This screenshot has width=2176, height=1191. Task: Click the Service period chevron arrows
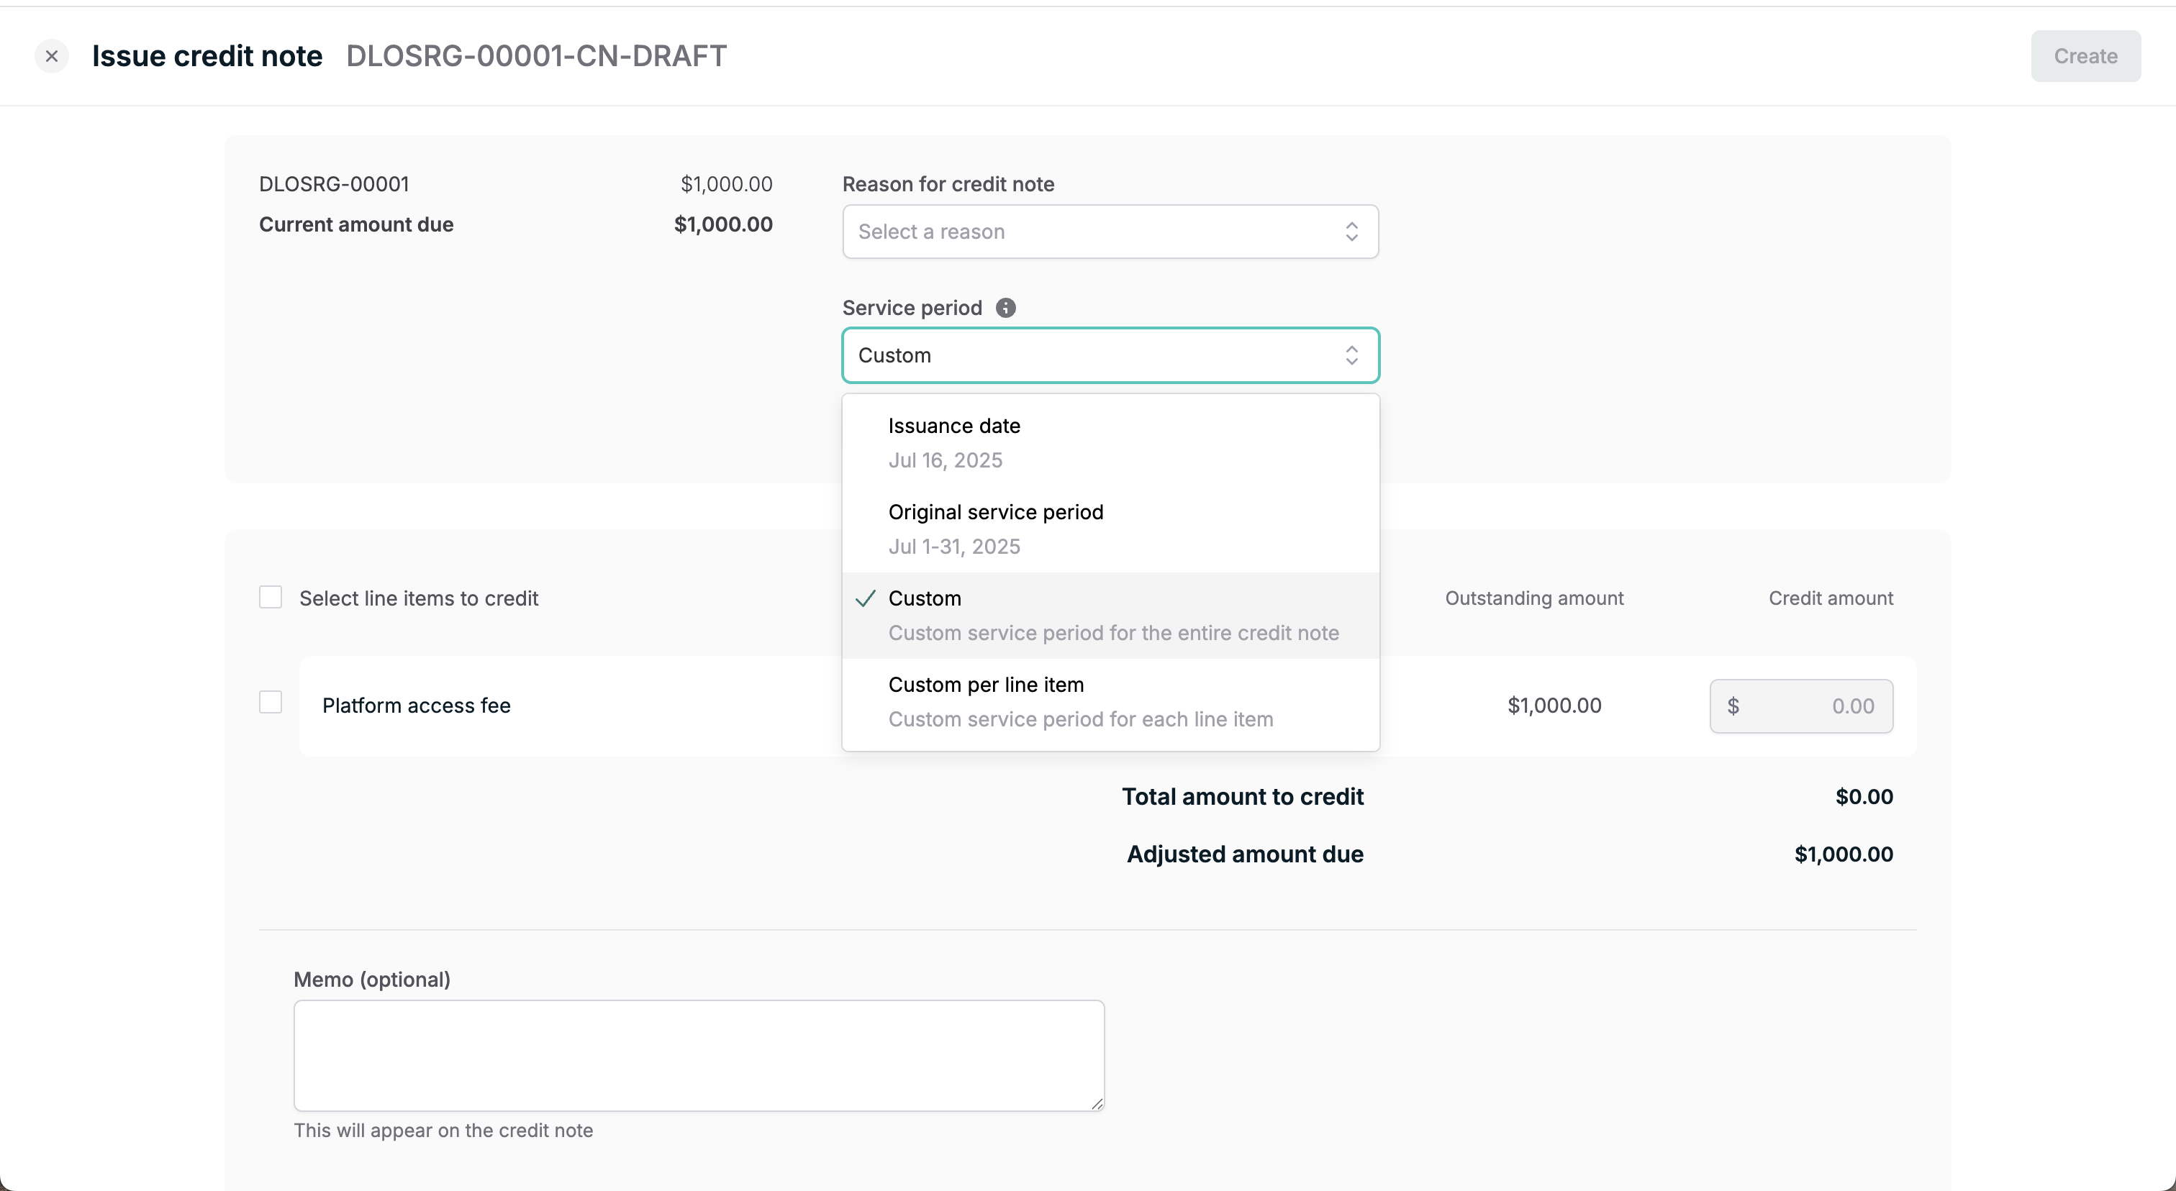coord(1351,355)
